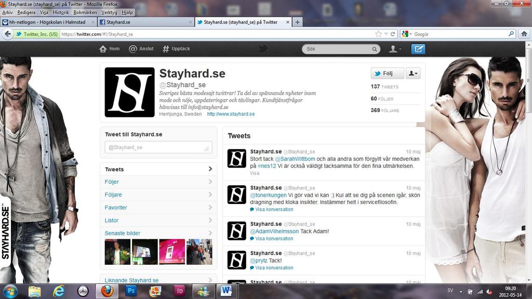Click Firefox icon in taskbar
This screenshot has width=532, height=299.
(107, 291)
